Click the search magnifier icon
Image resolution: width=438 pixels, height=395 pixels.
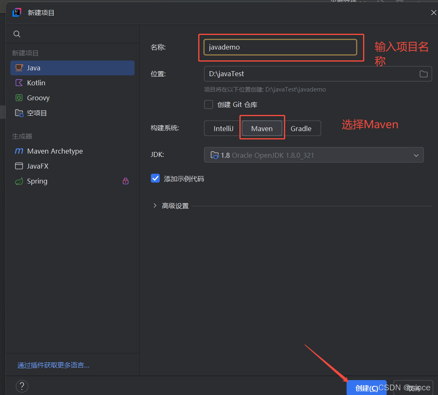(x=17, y=34)
